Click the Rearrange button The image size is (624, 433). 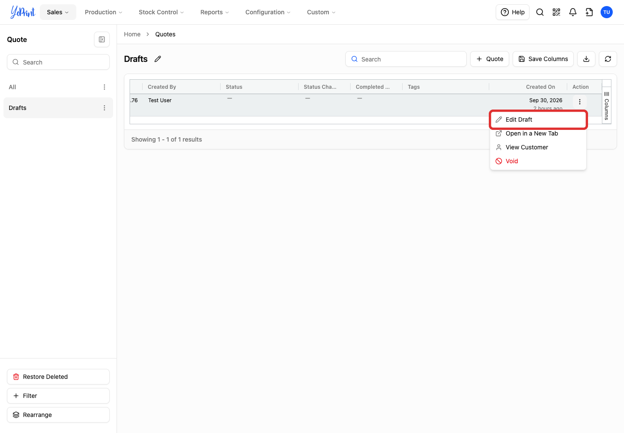click(x=58, y=415)
